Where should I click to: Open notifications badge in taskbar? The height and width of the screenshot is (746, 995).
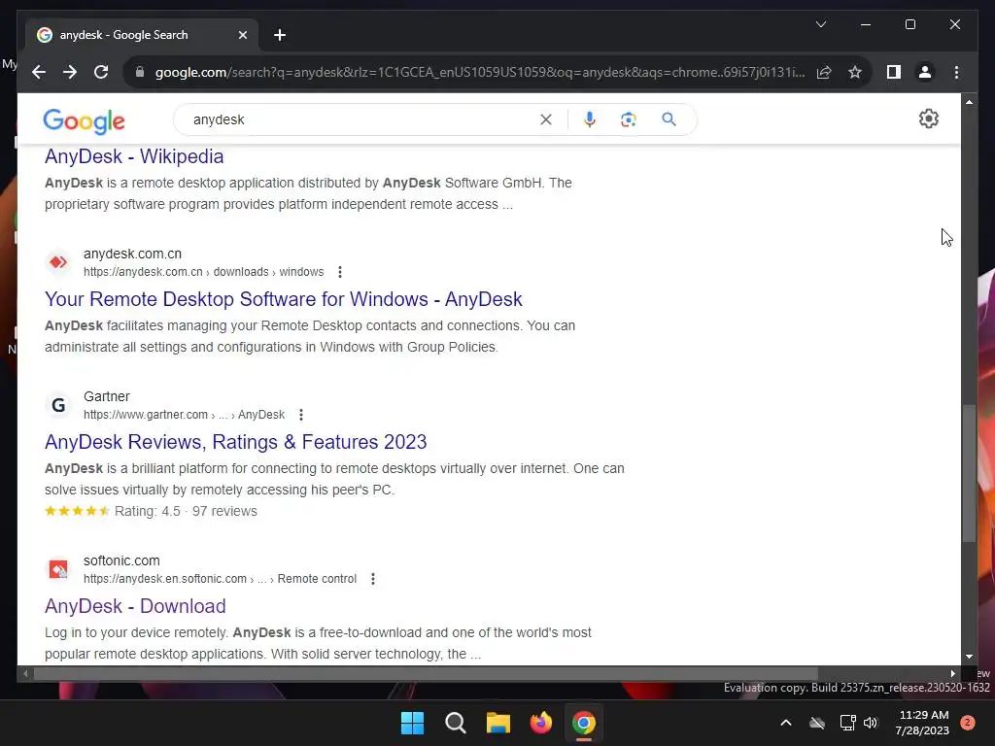click(967, 723)
